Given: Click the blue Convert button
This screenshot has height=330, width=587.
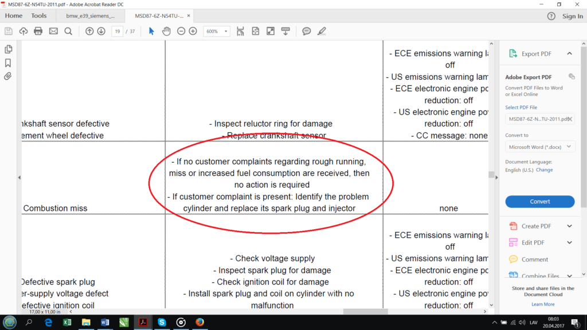Looking at the screenshot, I should [540, 201].
